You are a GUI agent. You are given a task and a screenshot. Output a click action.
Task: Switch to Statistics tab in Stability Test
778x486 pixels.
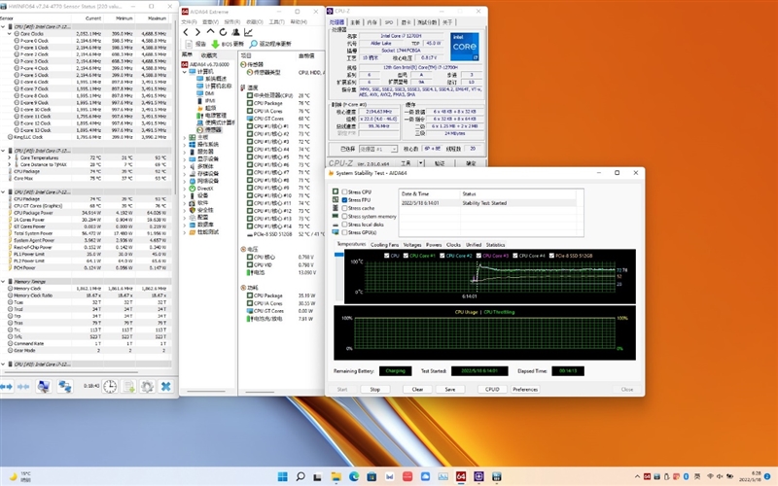[x=495, y=245]
